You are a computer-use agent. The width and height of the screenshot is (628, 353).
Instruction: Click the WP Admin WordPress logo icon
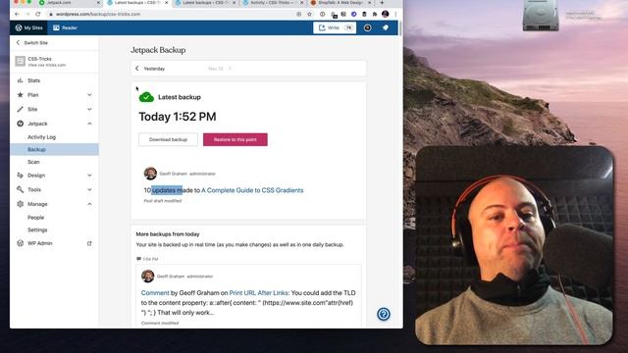[x=20, y=243]
